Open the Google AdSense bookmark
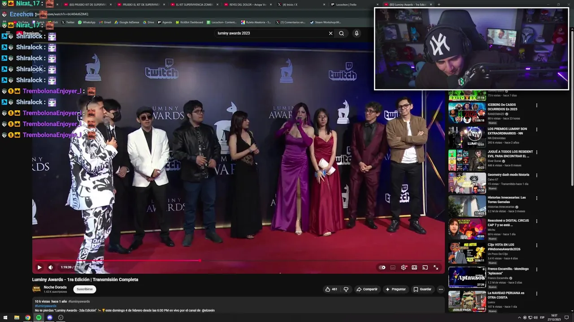This screenshot has width=574, height=322. pos(127,22)
